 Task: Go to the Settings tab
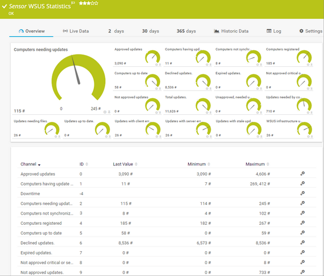click(310, 31)
